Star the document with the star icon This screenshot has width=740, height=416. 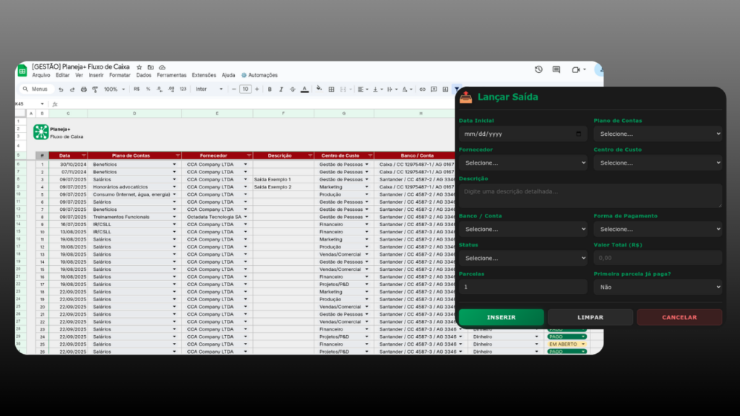tap(139, 67)
